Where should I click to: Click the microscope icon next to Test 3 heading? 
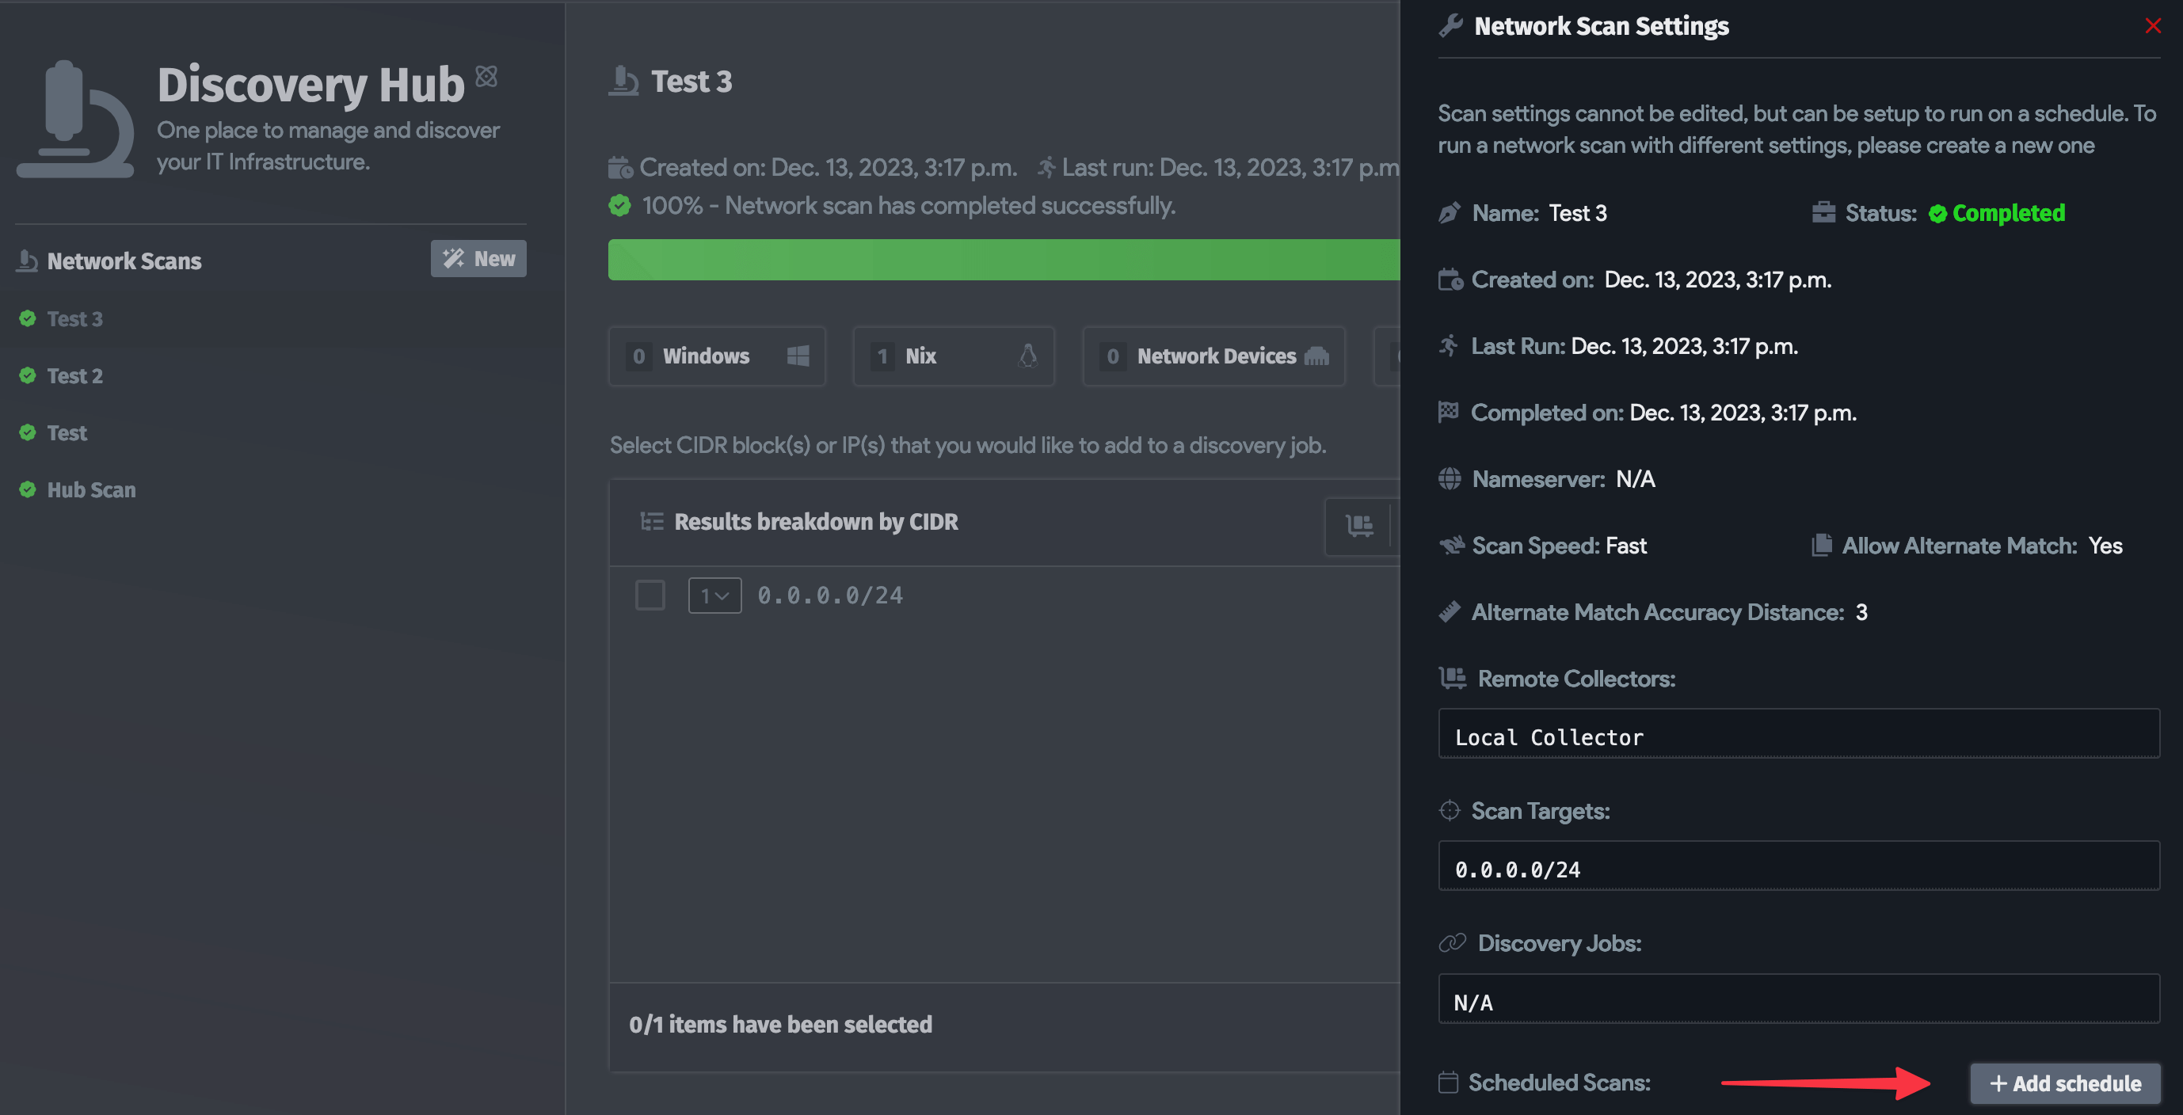click(x=623, y=82)
